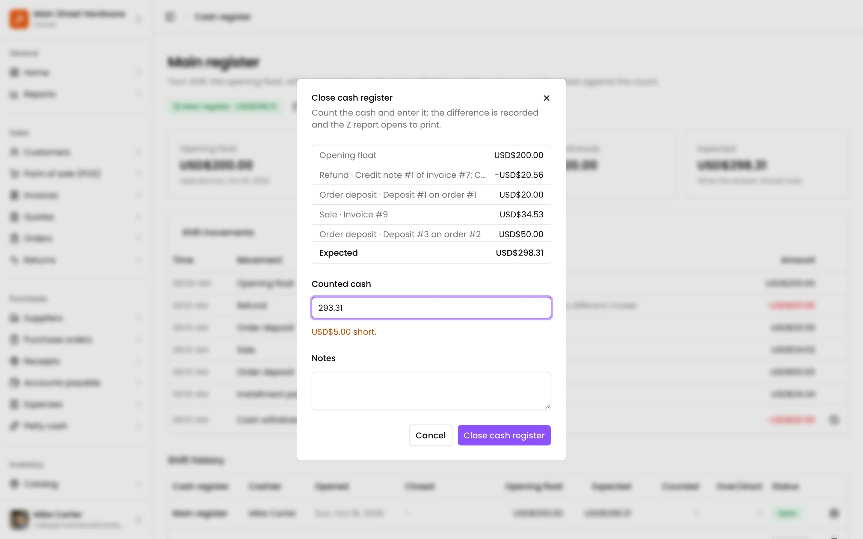Click the Notes label

(x=323, y=358)
